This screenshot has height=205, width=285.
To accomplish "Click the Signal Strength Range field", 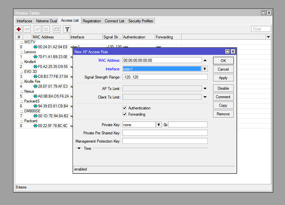I will (x=165, y=77).
